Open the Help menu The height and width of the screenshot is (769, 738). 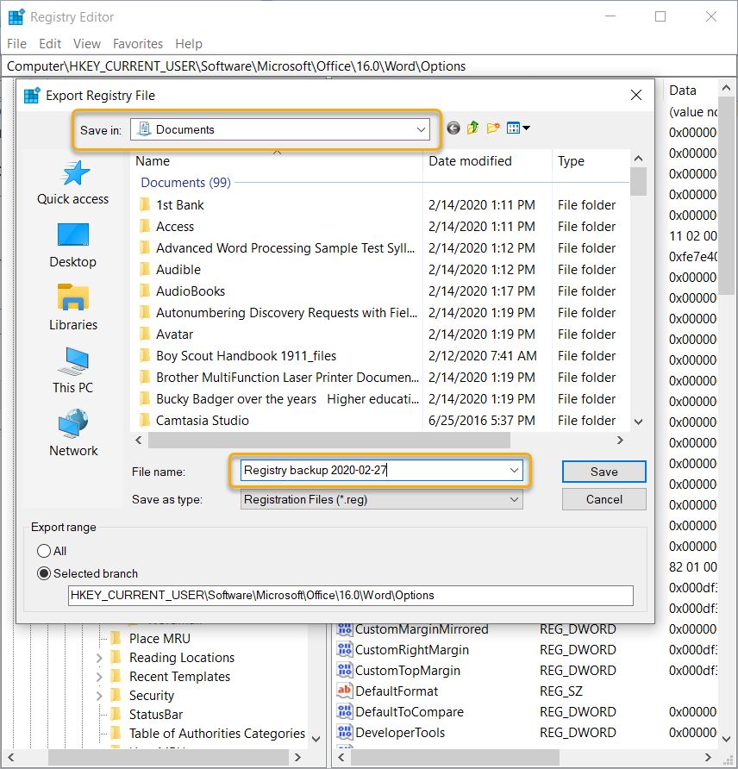[x=189, y=44]
